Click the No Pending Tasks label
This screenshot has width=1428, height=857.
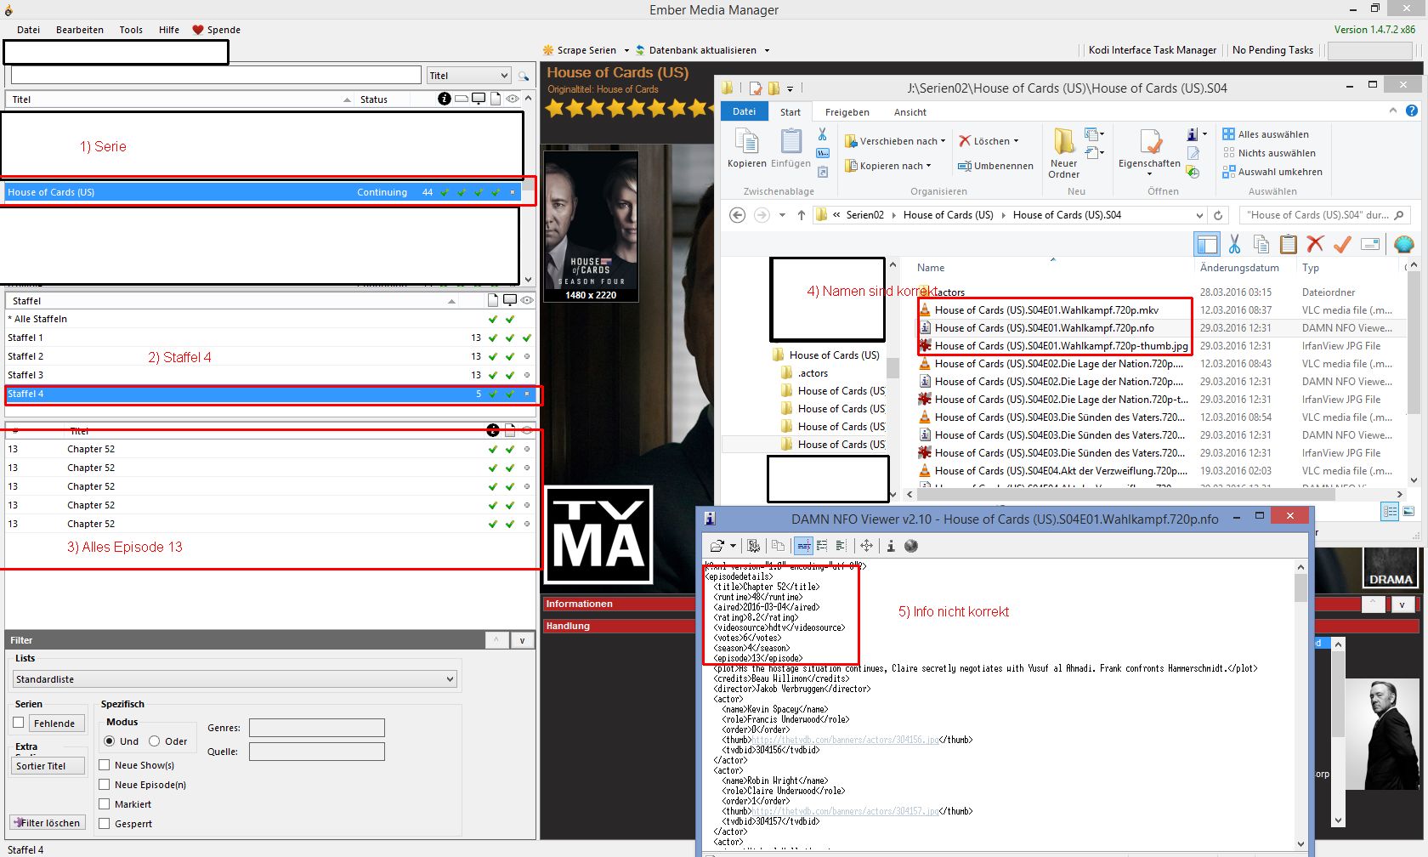pyautogui.click(x=1272, y=50)
